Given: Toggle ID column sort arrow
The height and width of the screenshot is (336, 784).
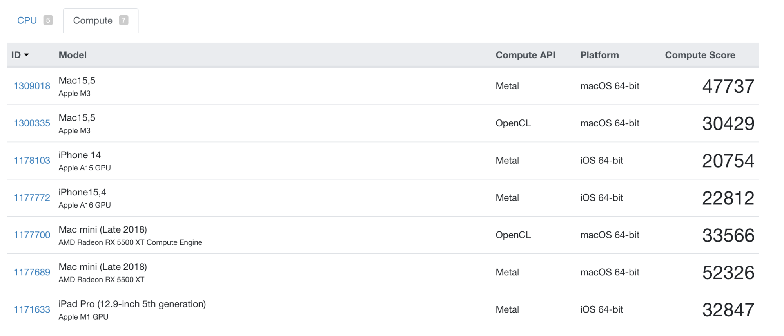Looking at the screenshot, I should 26,55.
